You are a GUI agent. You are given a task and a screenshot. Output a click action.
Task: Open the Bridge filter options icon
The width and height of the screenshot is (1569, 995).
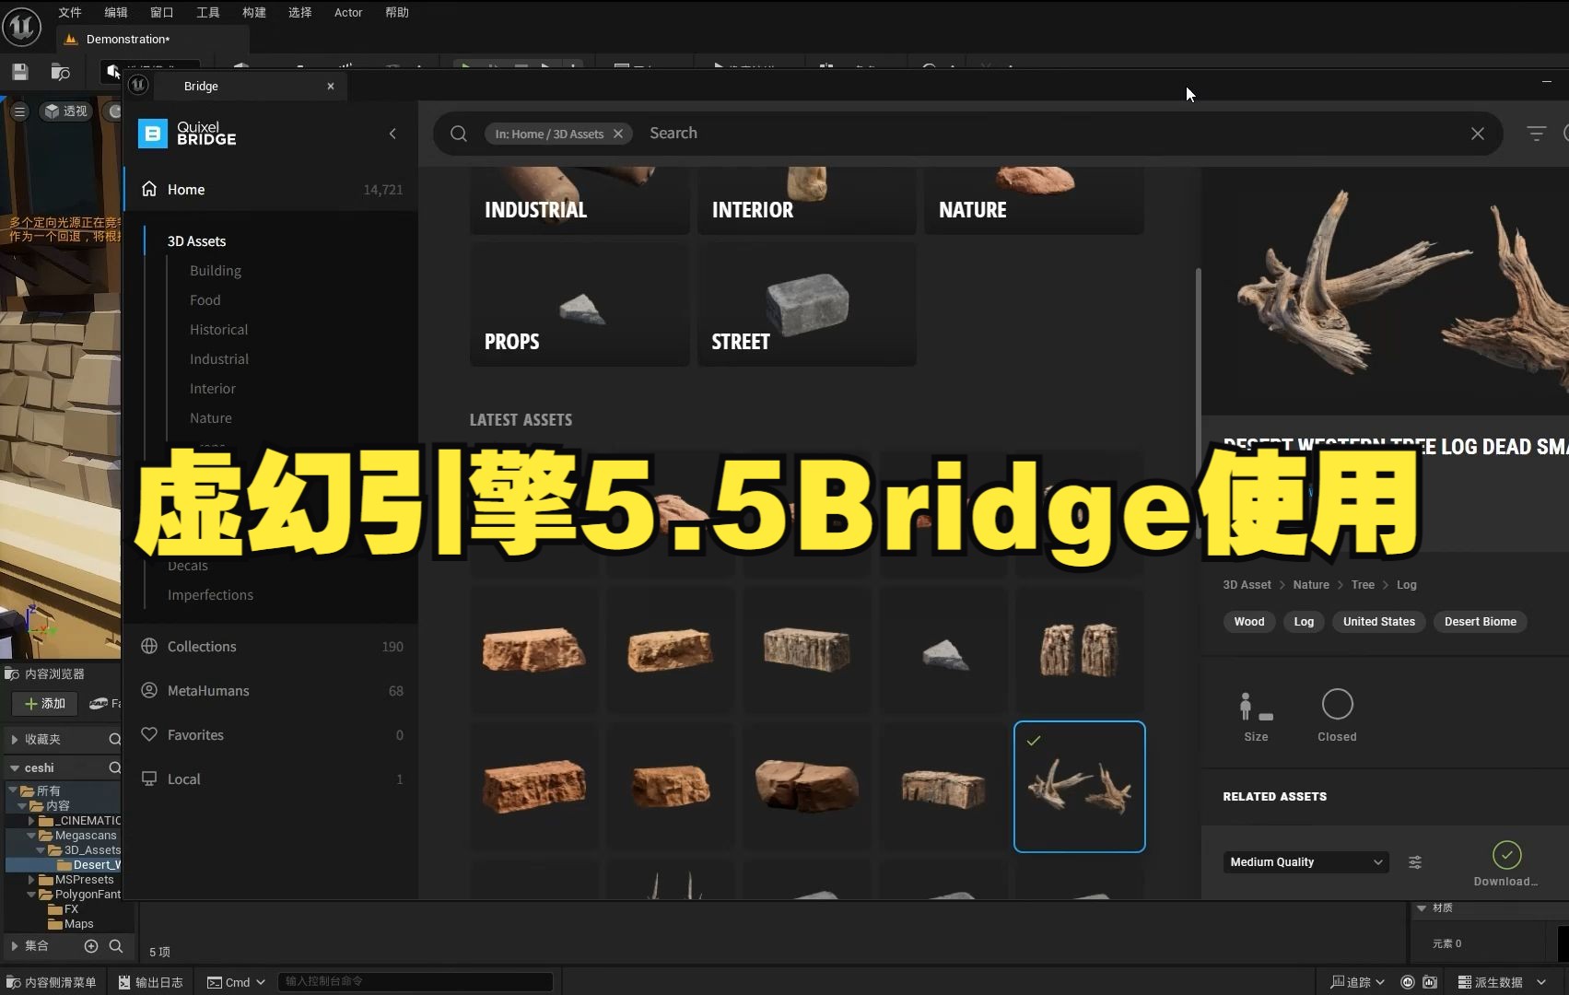tap(1536, 134)
